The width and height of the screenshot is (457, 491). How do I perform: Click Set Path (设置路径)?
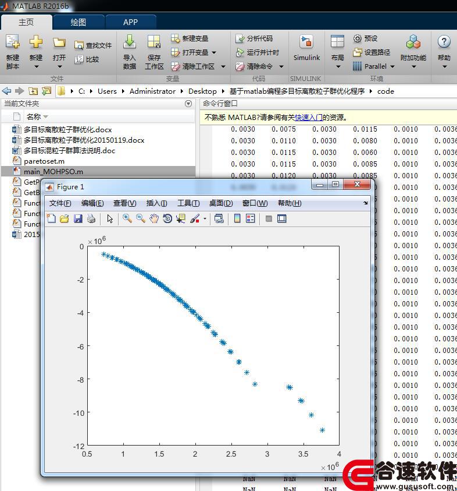coord(372,52)
